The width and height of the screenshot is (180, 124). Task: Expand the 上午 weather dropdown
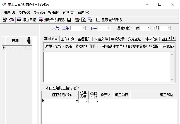(84, 28)
